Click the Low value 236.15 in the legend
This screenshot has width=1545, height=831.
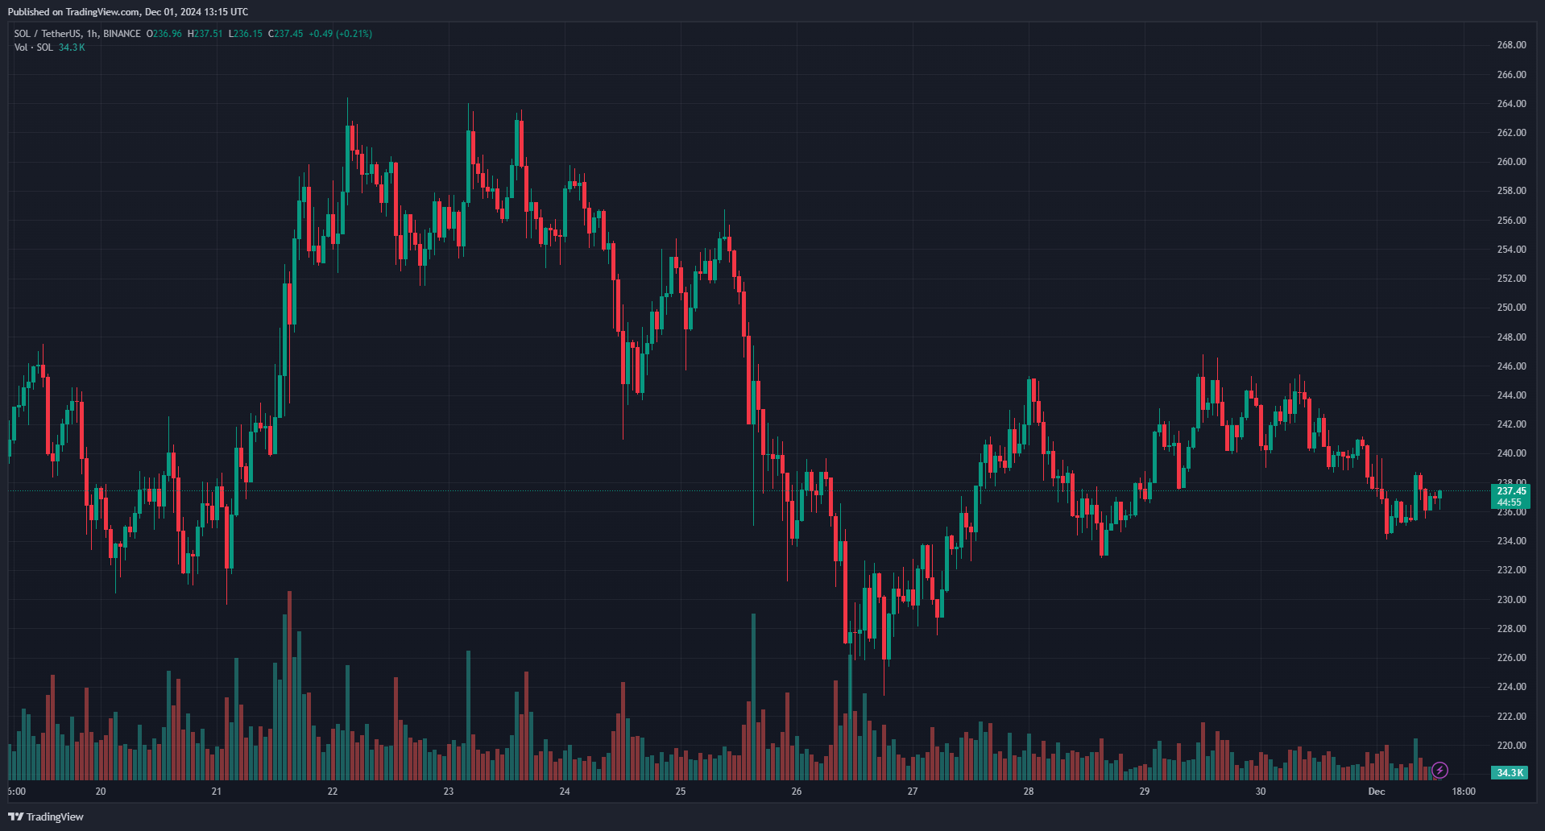click(x=247, y=34)
